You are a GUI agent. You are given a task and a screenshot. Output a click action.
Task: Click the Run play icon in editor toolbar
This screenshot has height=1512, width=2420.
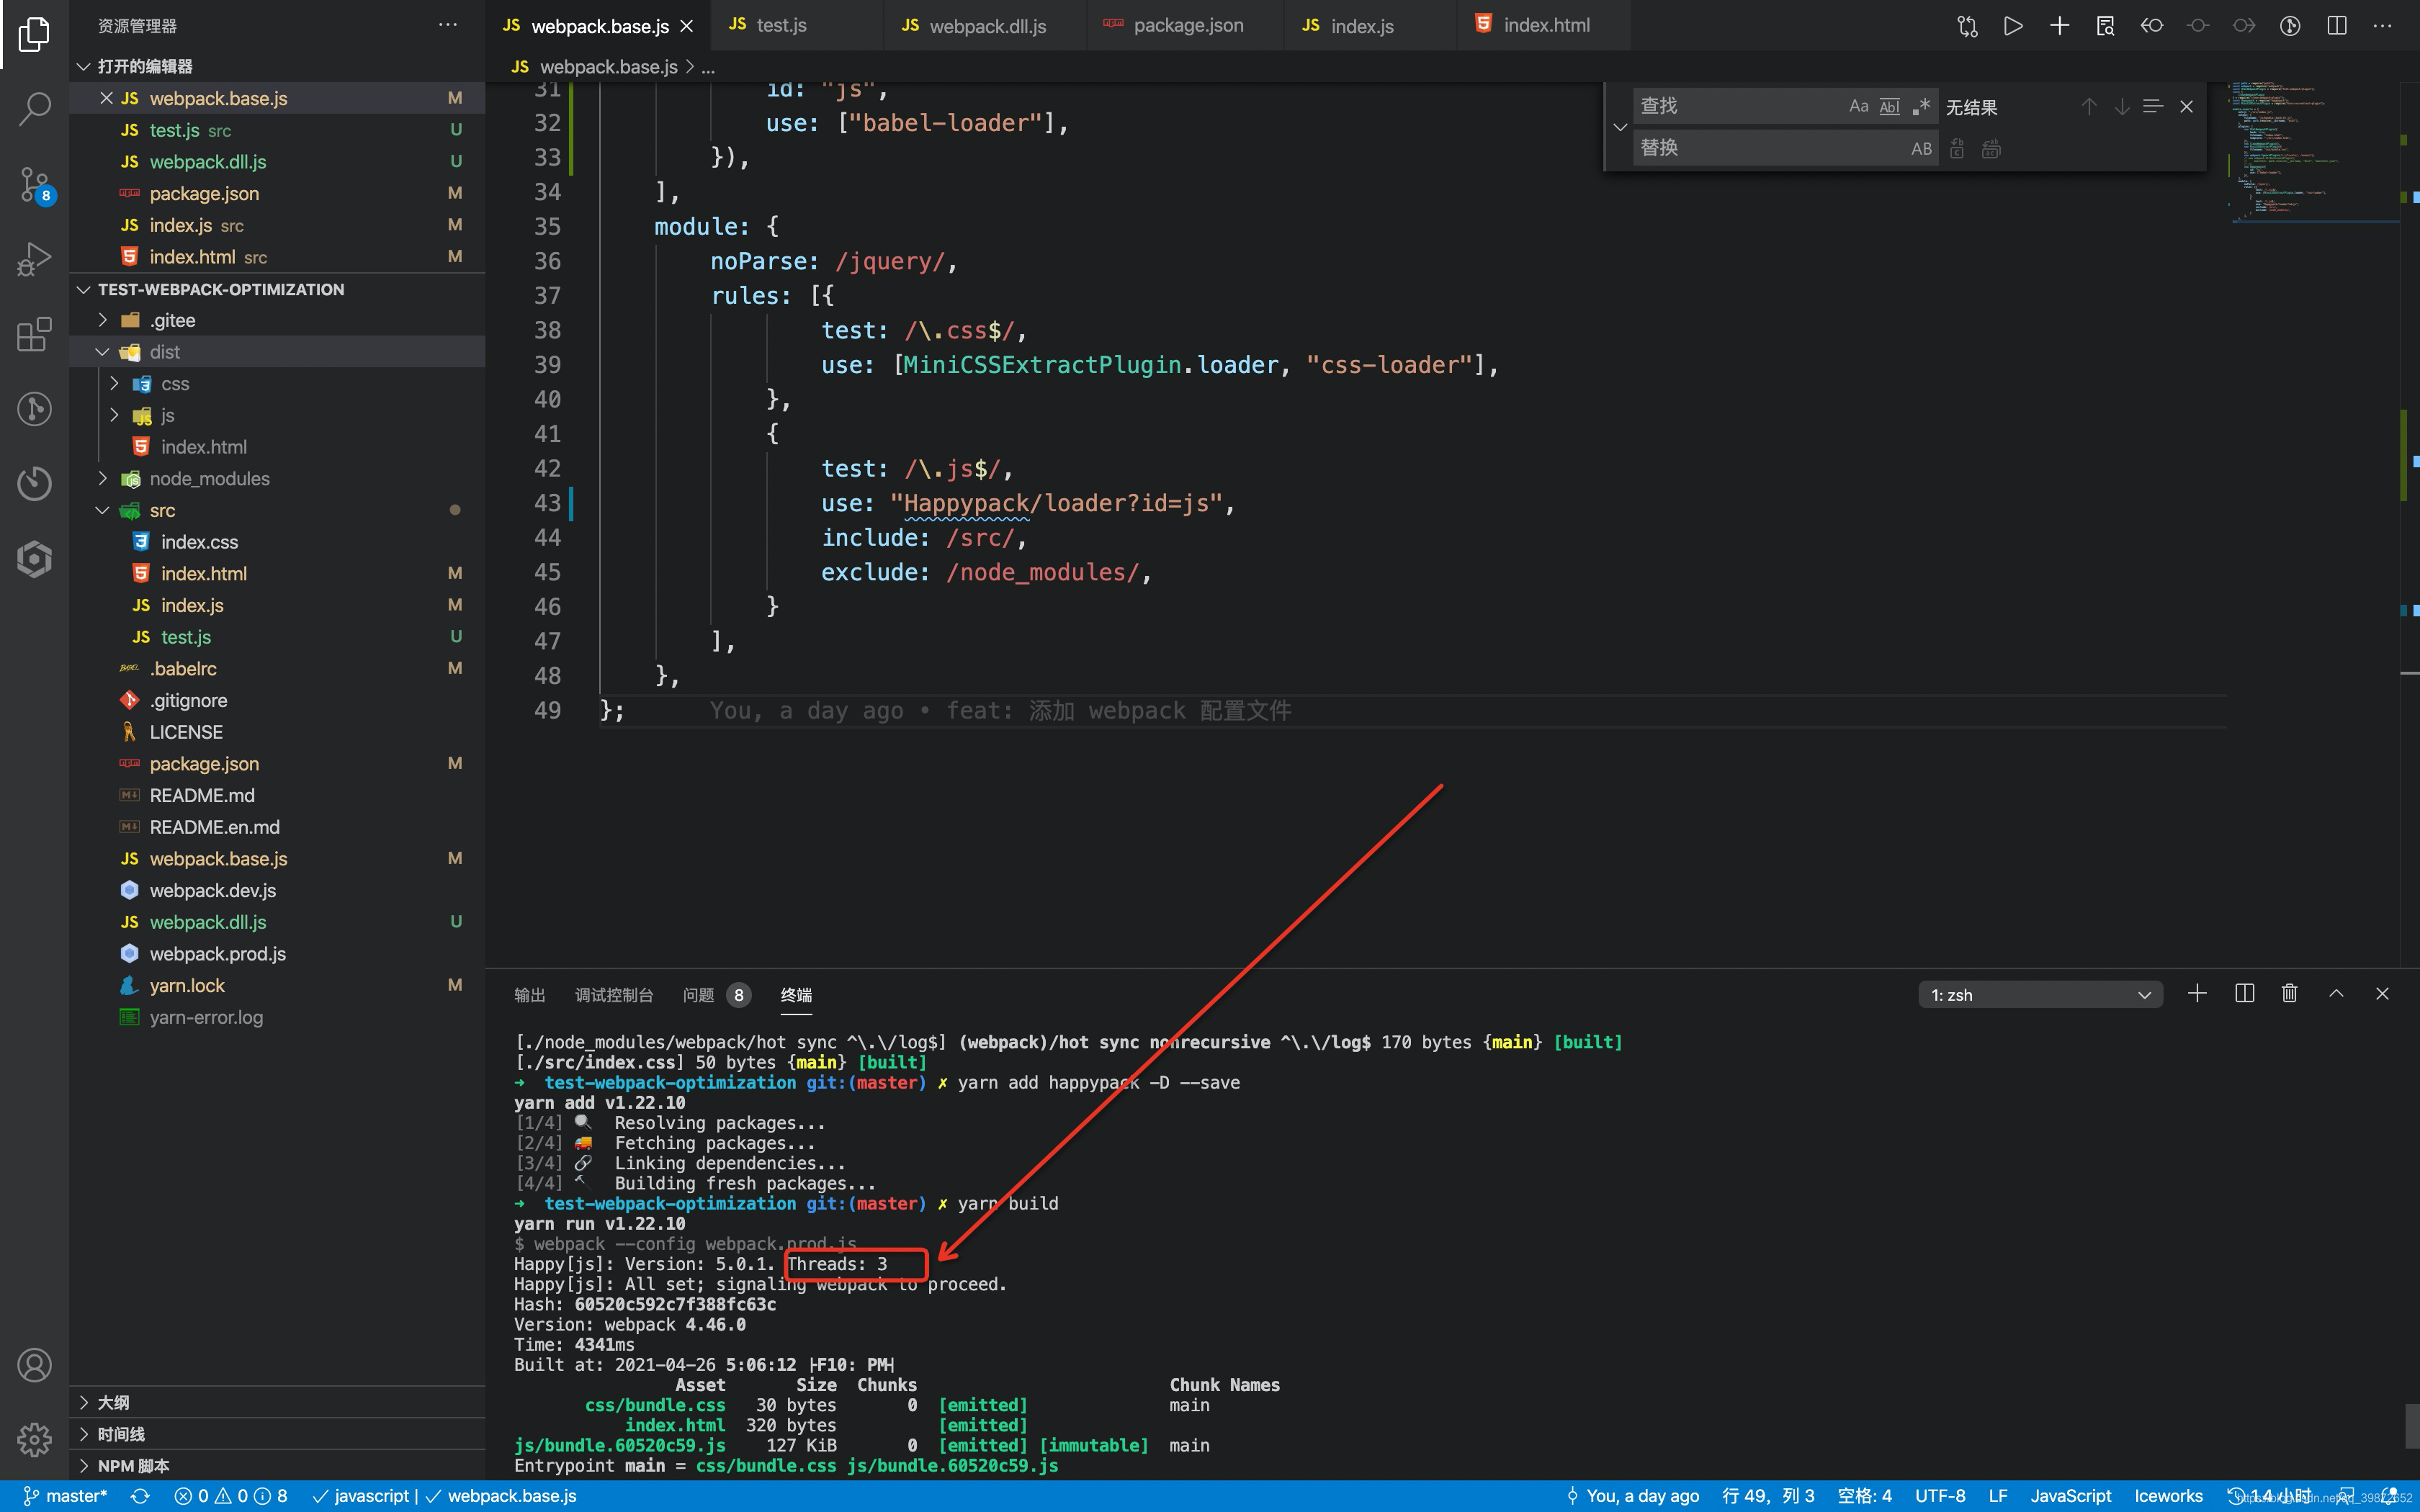coord(2012,26)
